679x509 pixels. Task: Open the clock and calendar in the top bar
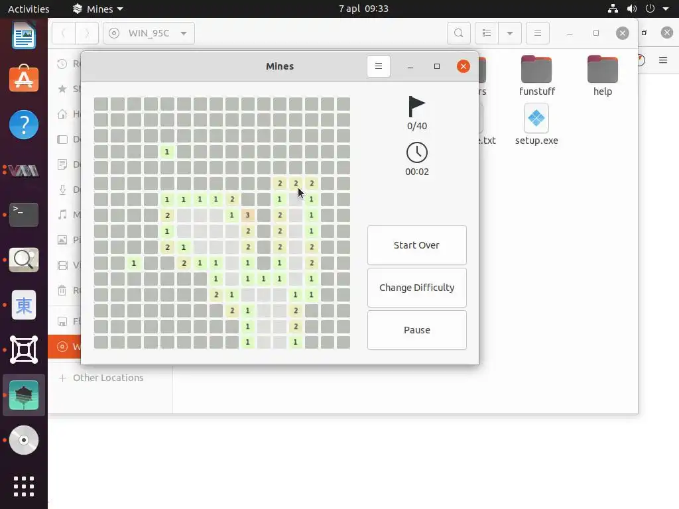tap(363, 9)
